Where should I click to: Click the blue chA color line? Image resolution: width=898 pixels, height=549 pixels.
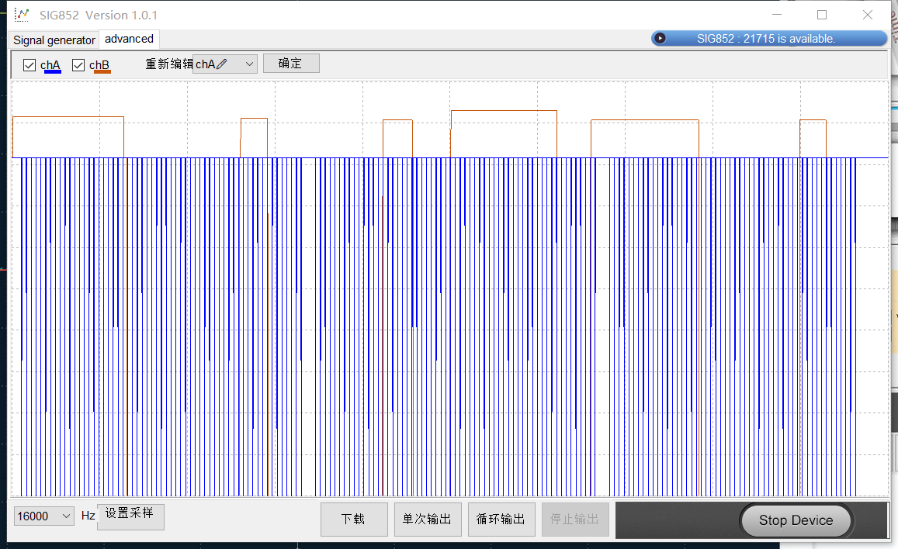click(x=52, y=73)
